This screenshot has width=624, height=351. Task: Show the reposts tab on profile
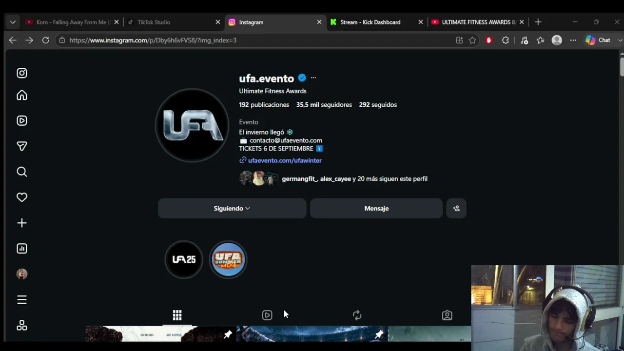(x=357, y=315)
